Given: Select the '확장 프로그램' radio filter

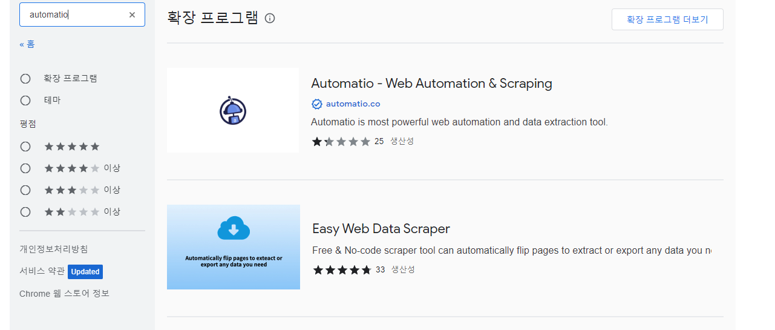Looking at the screenshot, I should [25, 79].
